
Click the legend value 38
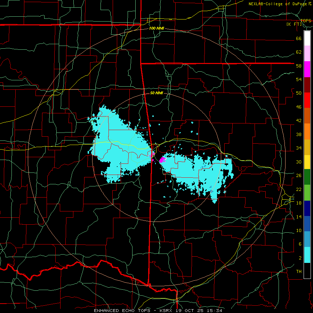299,135
